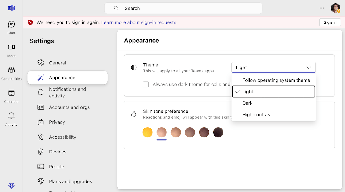This screenshot has width=345, height=192.
Task: Click the Appearance page heading
Action: click(141, 41)
